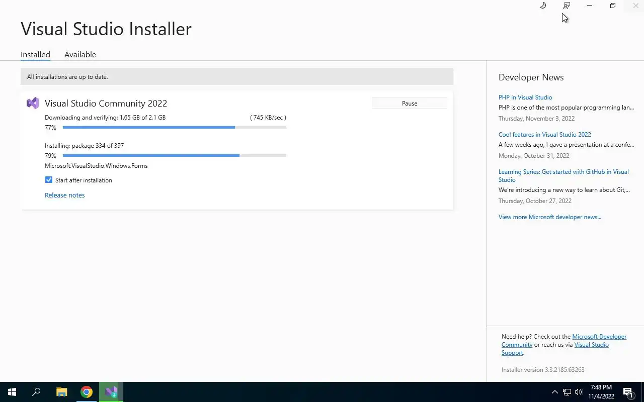644x402 pixels.
Task: Toggle the dark theme moon icon
Action: (543, 6)
